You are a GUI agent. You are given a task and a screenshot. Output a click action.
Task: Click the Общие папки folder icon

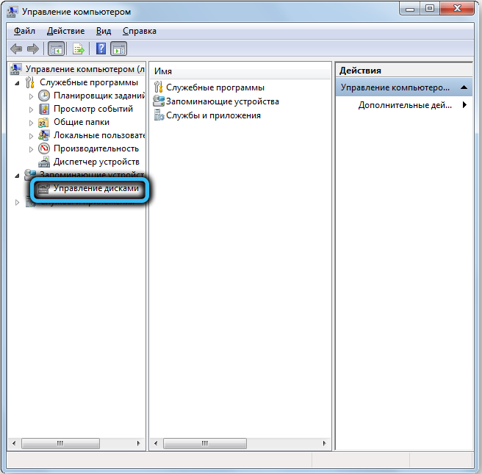(x=43, y=122)
